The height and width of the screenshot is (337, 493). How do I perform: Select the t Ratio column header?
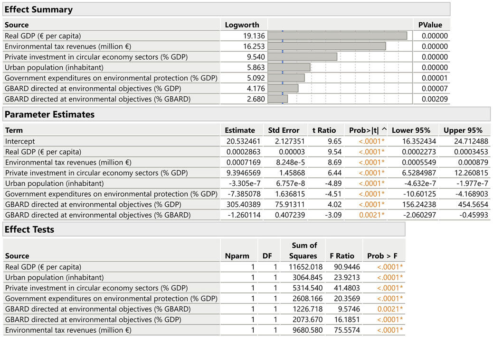(324, 130)
